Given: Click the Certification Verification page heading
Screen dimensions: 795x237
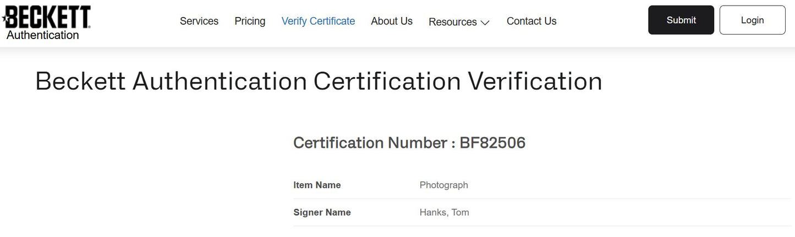Looking at the screenshot, I should click(x=319, y=81).
